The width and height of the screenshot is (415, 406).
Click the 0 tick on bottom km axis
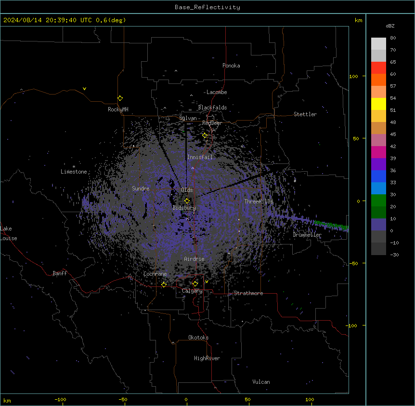click(x=186, y=399)
